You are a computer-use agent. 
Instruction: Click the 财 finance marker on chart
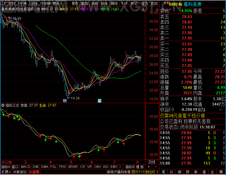(65, 101)
